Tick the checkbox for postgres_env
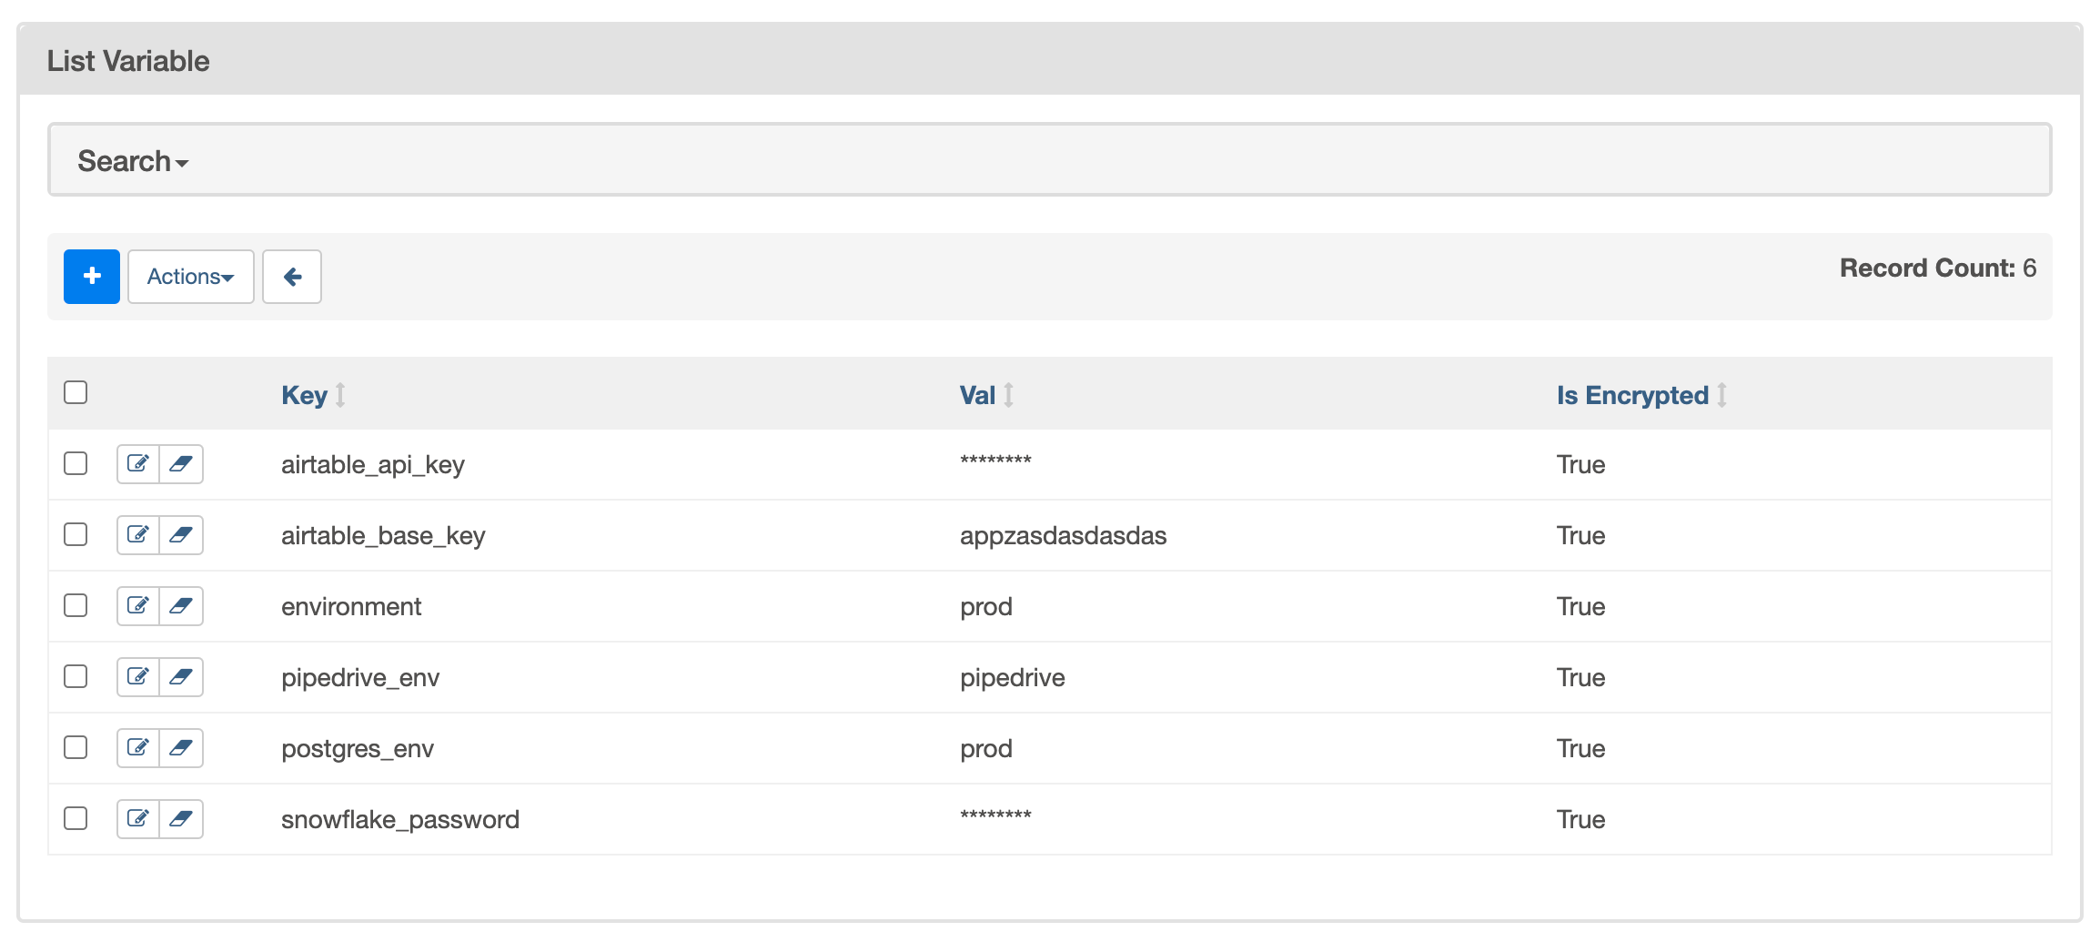 point(76,747)
